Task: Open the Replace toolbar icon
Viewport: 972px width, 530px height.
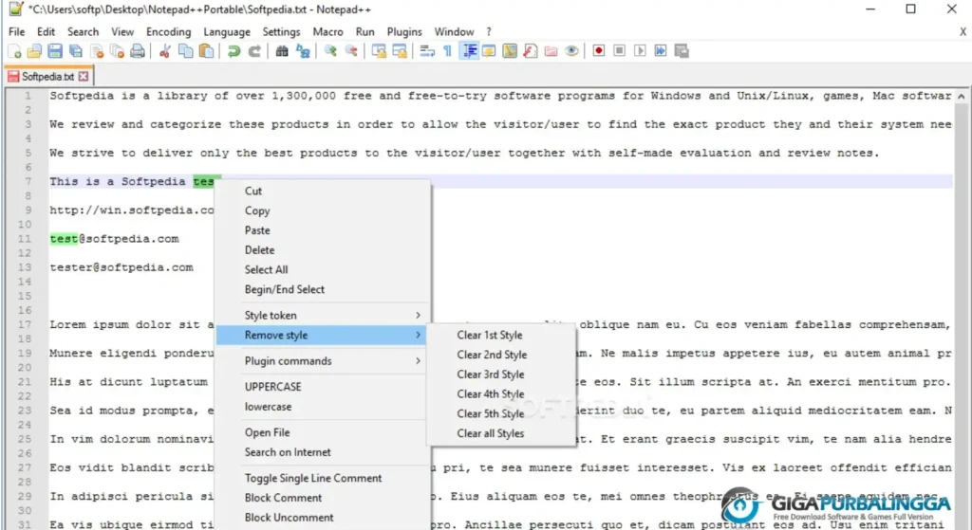Action: pyautogui.click(x=303, y=51)
